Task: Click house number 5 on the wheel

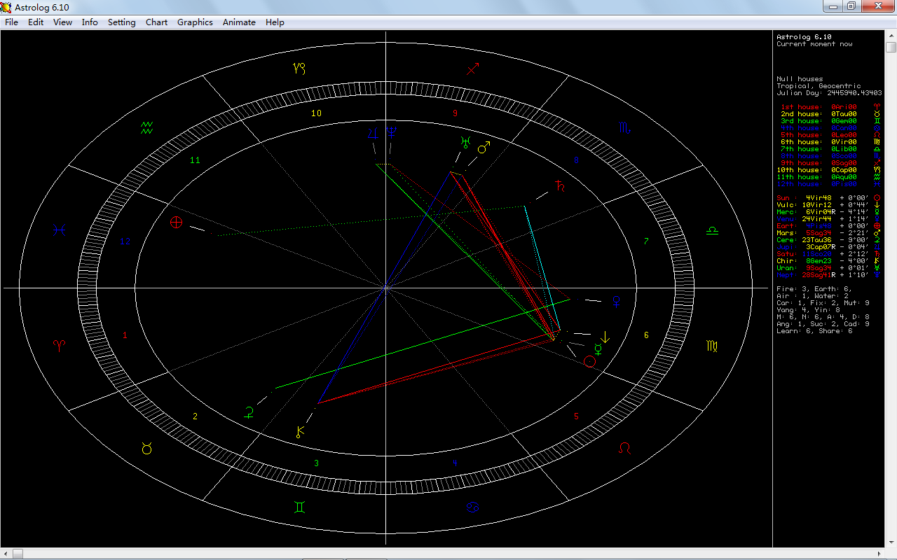Action: [x=576, y=416]
